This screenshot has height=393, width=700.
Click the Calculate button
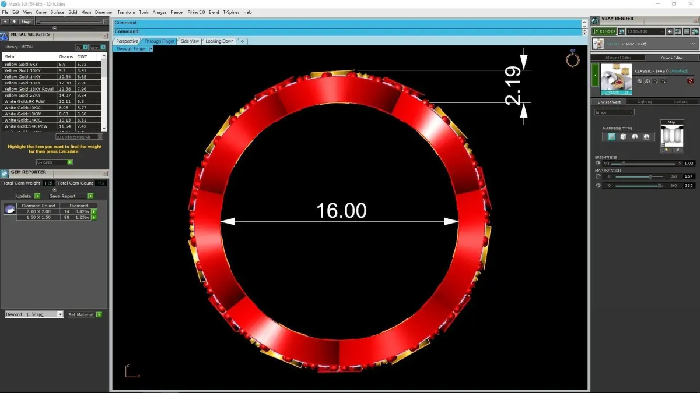click(x=54, y=162)
